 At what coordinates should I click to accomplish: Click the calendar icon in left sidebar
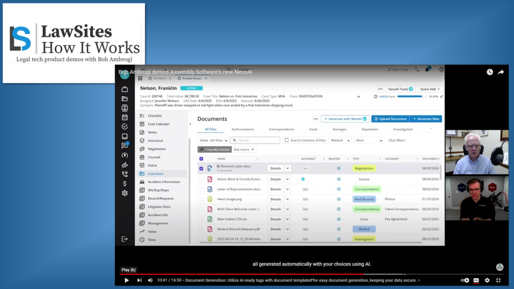pyautogui.click(x=125, y=117)
